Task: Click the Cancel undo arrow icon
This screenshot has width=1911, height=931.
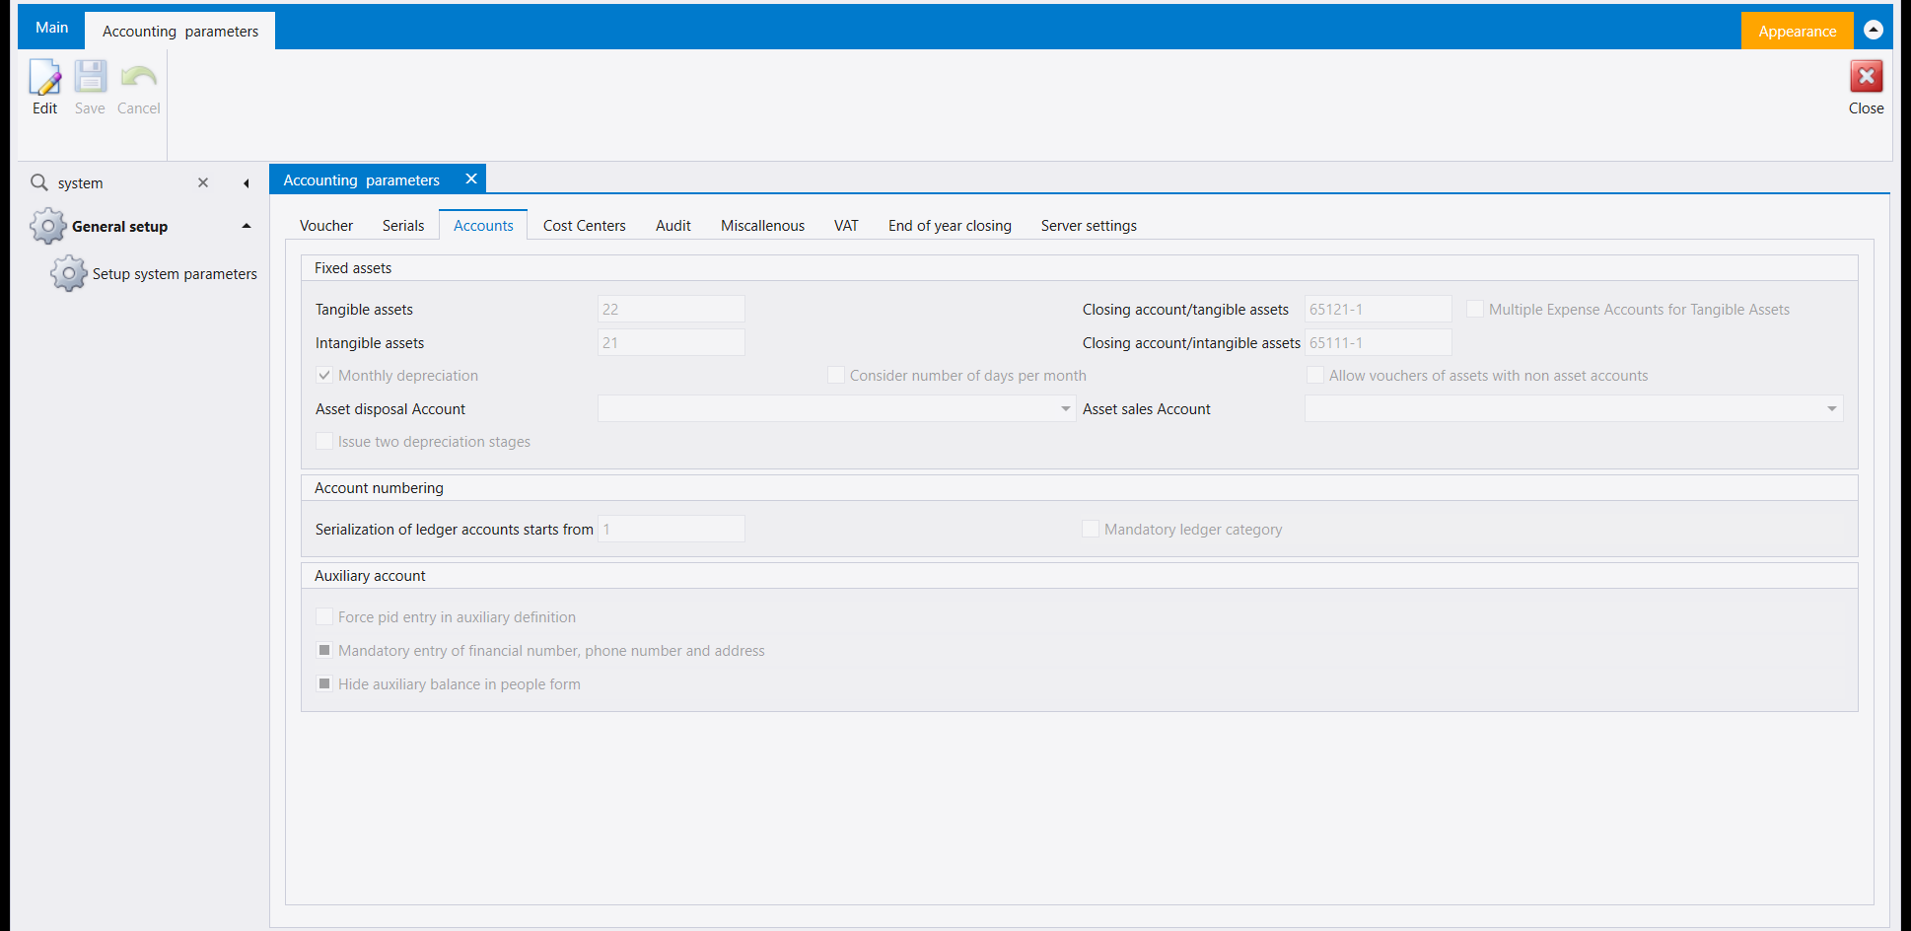Action: (x=138, y=77)
